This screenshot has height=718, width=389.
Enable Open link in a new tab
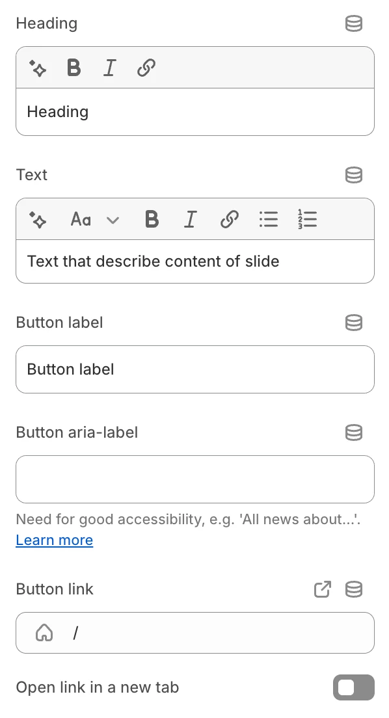click(x=353, y=687)
